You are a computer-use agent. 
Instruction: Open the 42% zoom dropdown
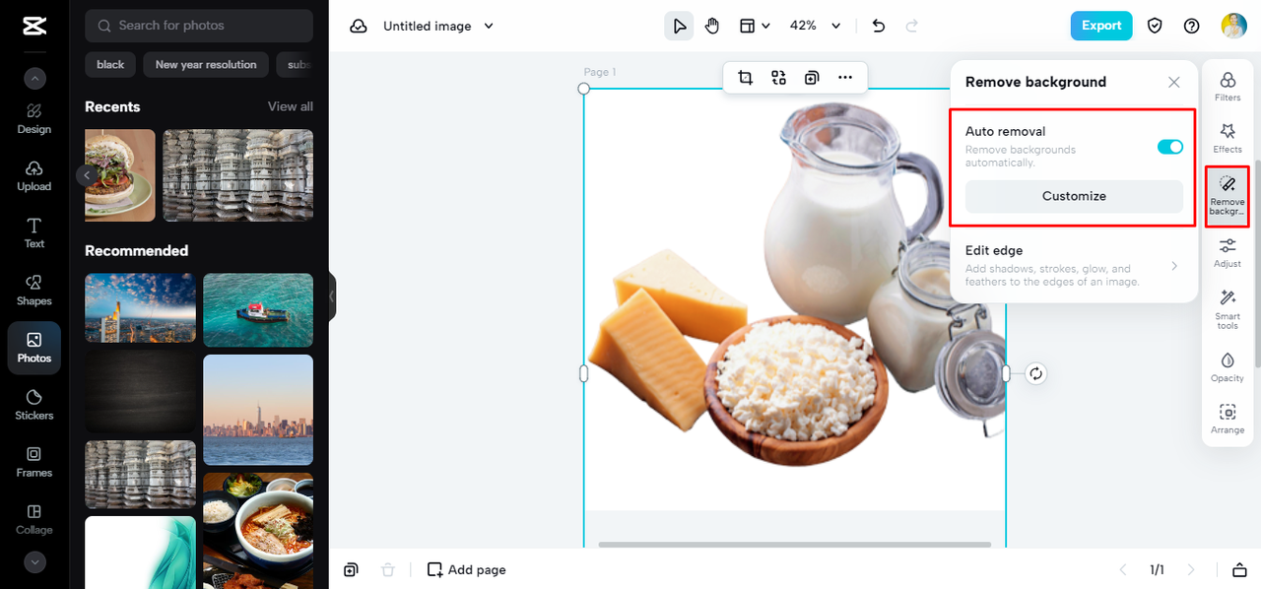coord(816,27)
